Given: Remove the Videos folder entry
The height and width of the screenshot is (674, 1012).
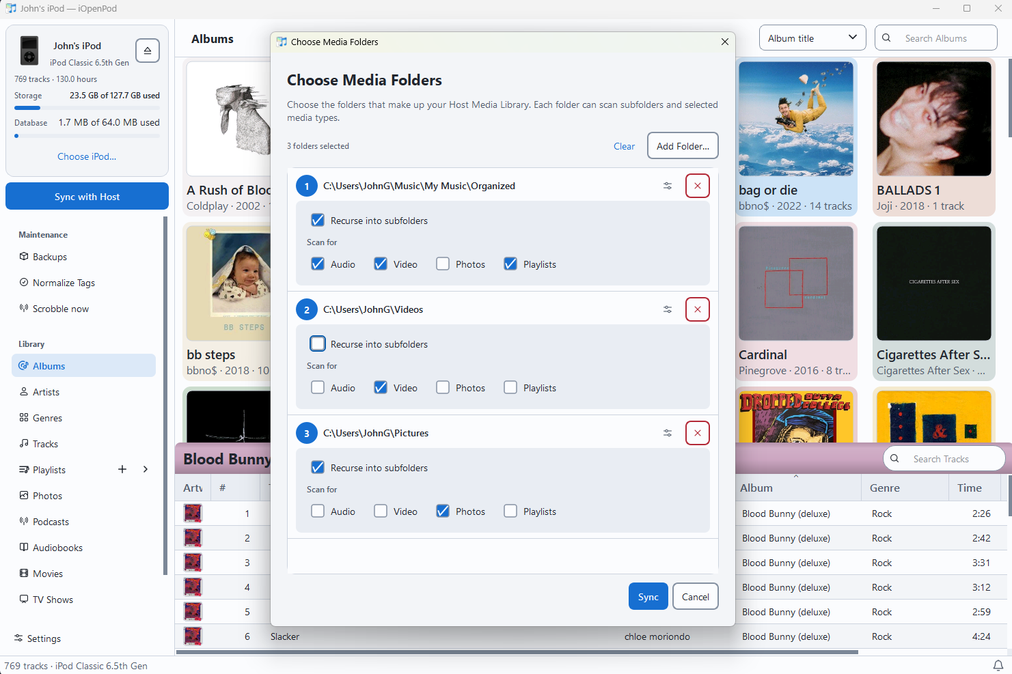Looking at the screenshot, I should pos(698,309).
